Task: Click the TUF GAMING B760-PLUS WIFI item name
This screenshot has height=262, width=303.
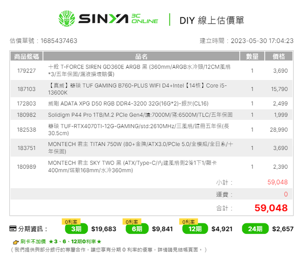Action: click(x=137, y=89)
